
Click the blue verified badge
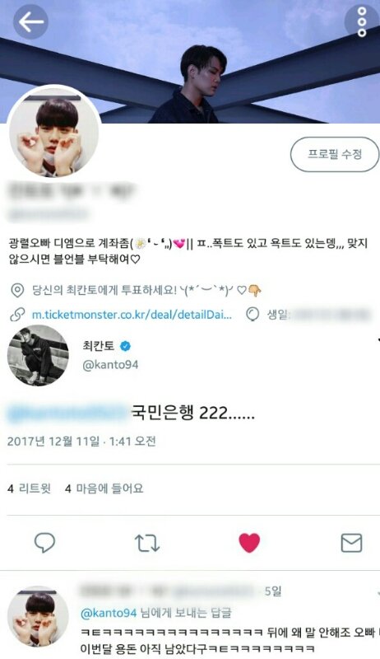pyautogui.click(x=125, y=346)
